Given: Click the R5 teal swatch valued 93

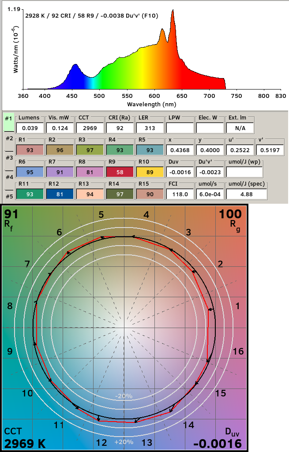Looking at the screenshot, I should click(150, 150).
